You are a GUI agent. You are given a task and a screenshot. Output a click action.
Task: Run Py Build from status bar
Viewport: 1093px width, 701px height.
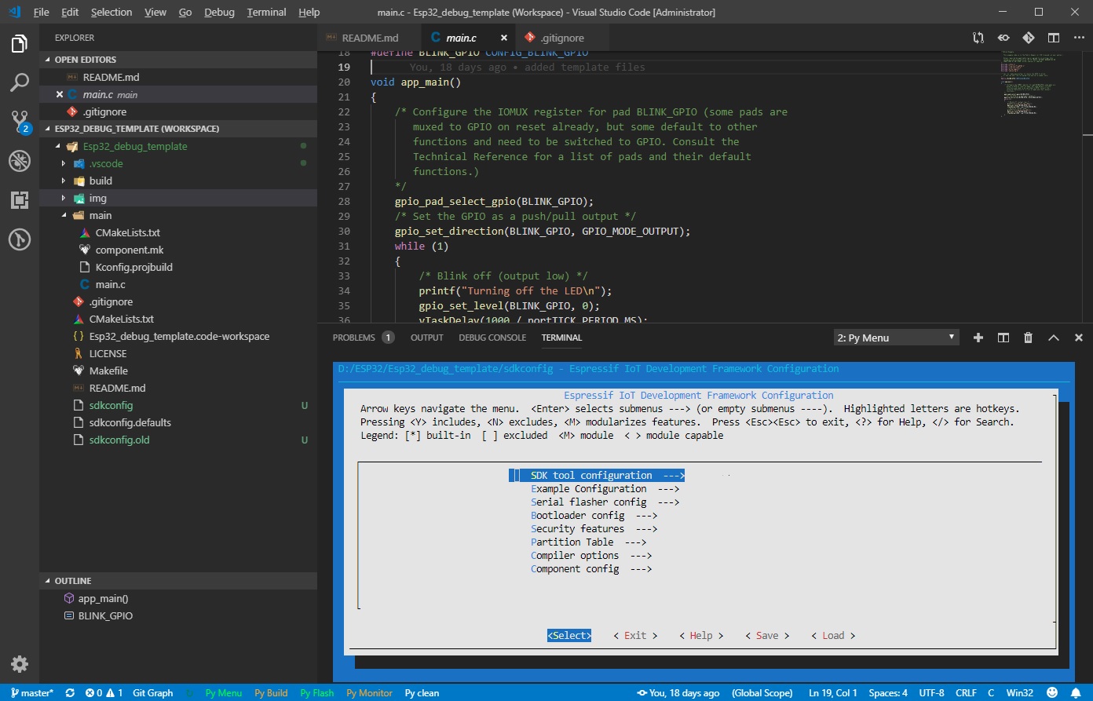coord(271,693)
